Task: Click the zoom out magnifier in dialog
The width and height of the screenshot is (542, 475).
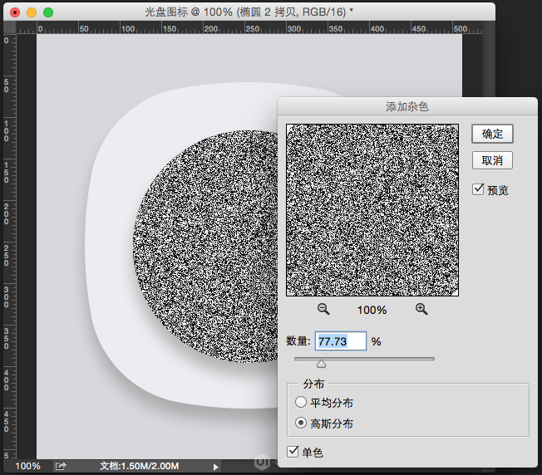Action: point(323,309)
